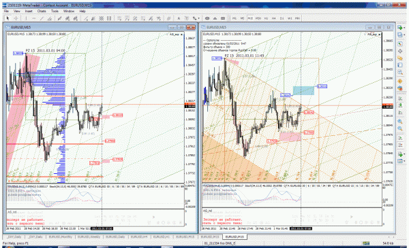Expand the profiles dropdown arrow

tap(404, 35)
